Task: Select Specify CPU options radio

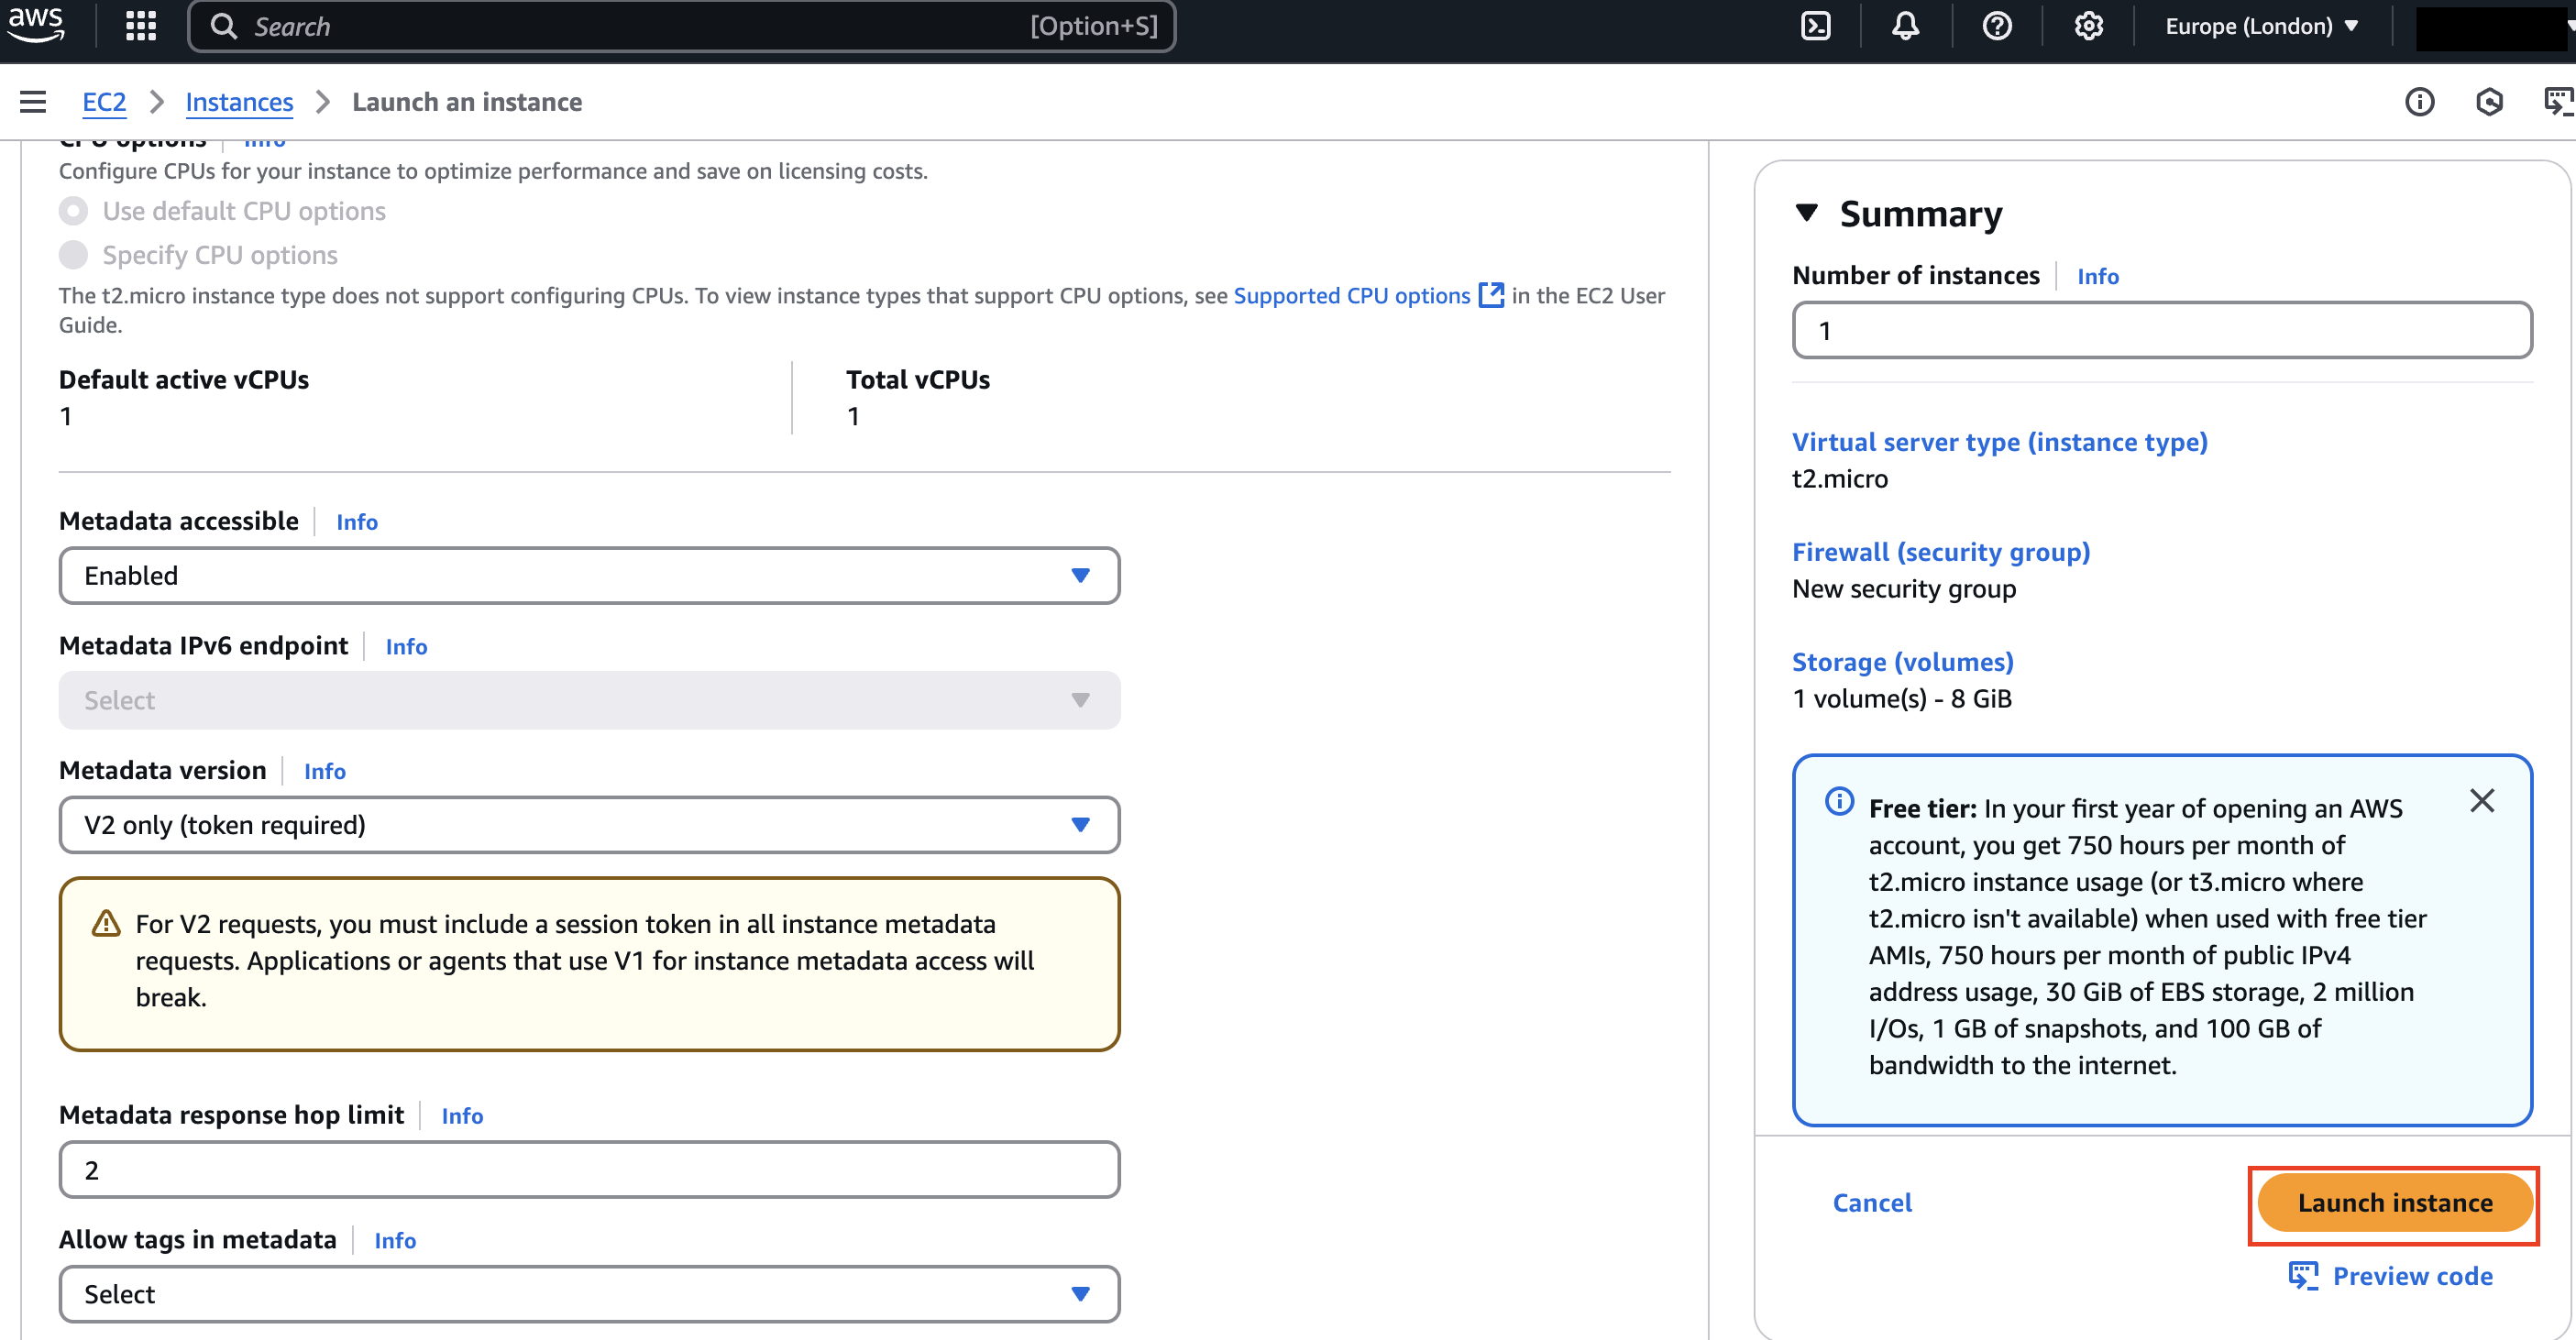Action: coord(73,255)
